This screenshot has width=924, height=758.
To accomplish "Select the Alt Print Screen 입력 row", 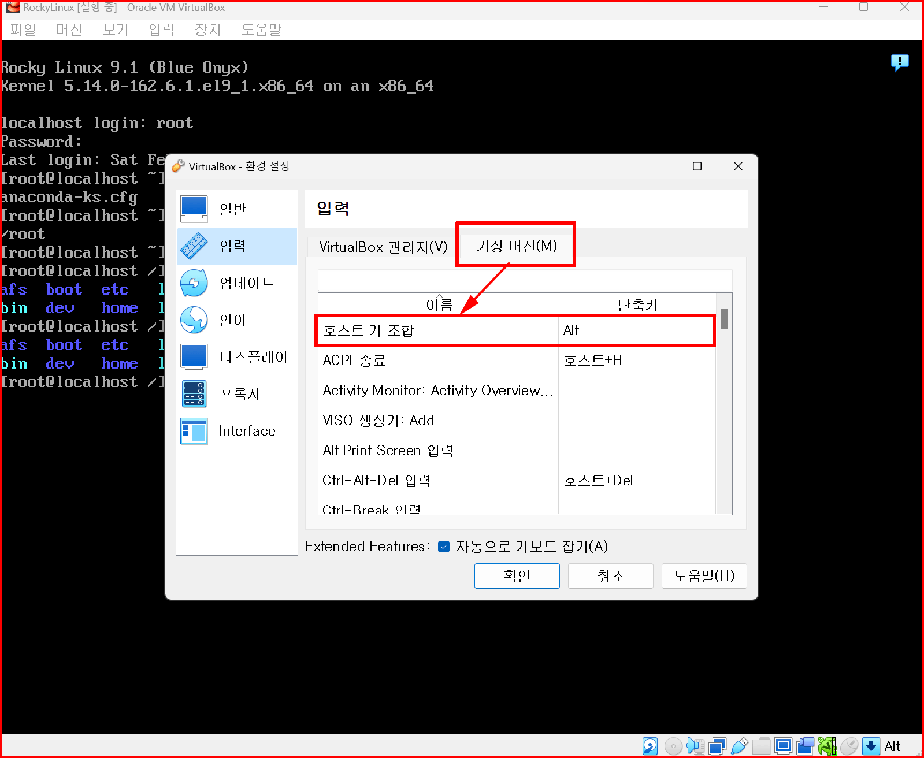I will [x=517, y=451].
